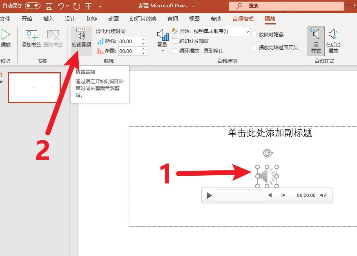Enable 在后台播放 background playback style
Image resolution: width=357 pixels, height=256 pixels.
tap(334, 41)
